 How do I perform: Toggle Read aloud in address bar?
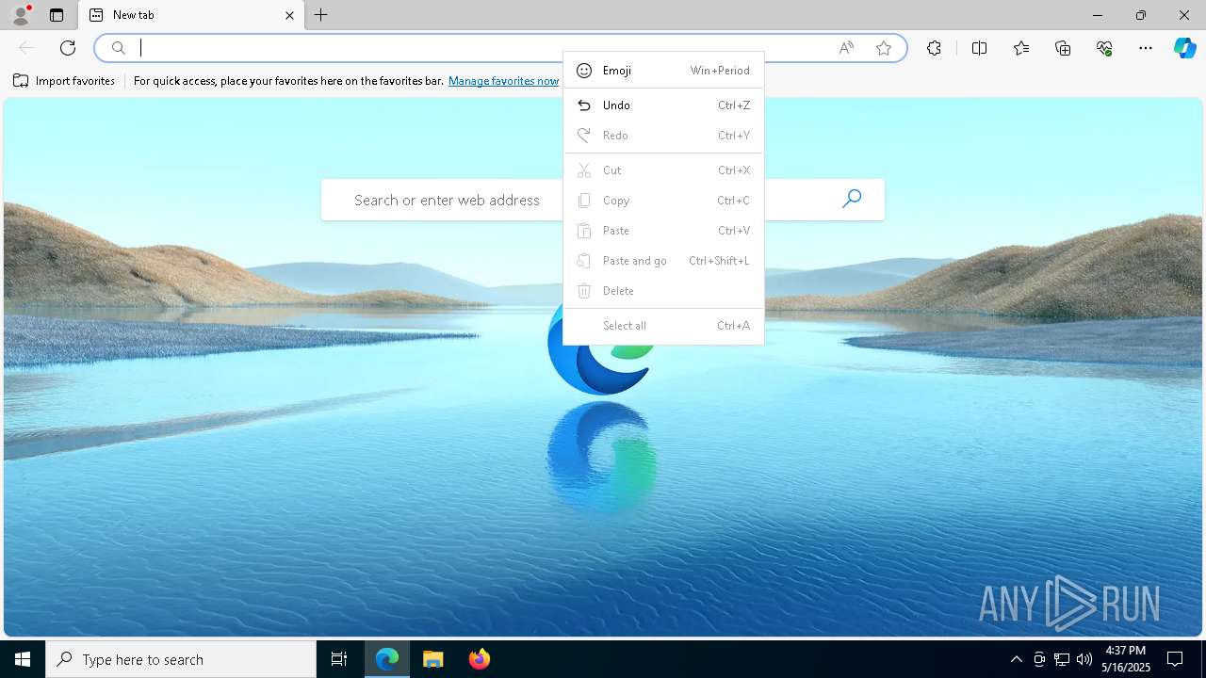pyautogui.click(x=846, y=48)
